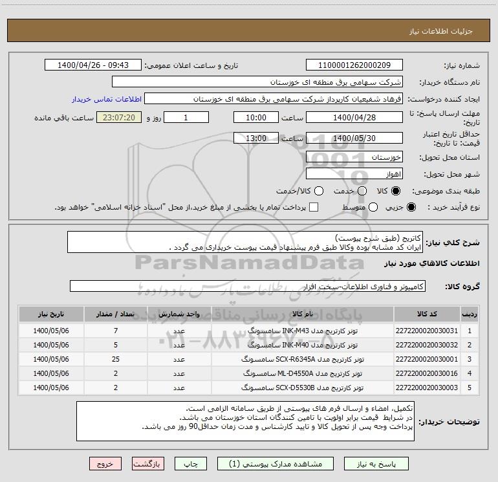This screenshot has height=482, width=498.
Task: Click the واحد شمارش column header
Action: [179, 314]
